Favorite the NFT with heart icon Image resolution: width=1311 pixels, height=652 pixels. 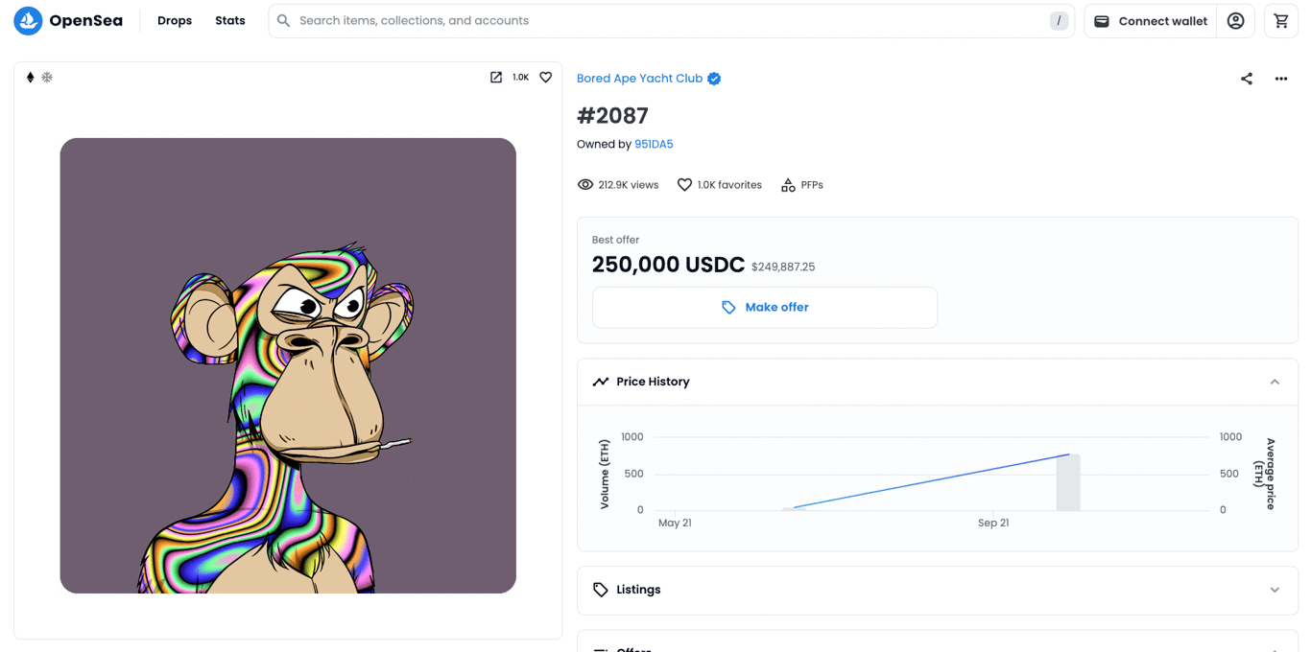pyautogui.click(x=545, y=78)
